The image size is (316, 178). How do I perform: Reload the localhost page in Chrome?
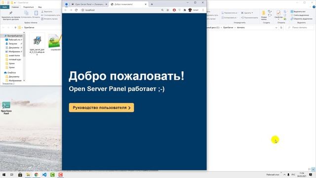76,10
